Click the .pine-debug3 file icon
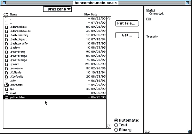The width and height of the screenshot is (192, 134). pyautogui.click(x=6, y=60)
